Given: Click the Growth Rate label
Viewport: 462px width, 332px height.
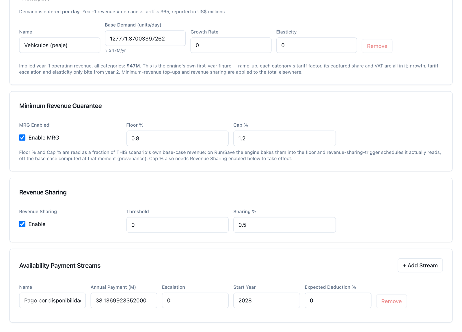Looking at the screenshot, I should 204,32.
